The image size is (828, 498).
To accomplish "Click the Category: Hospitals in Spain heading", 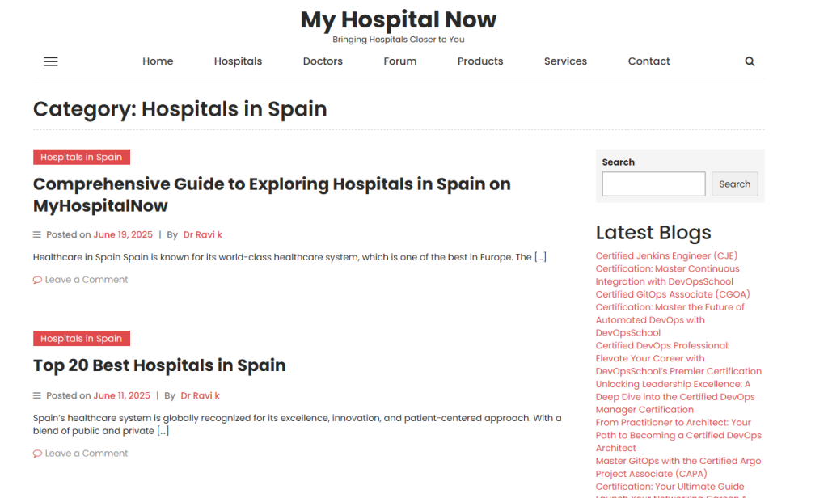I will (180, 109).
